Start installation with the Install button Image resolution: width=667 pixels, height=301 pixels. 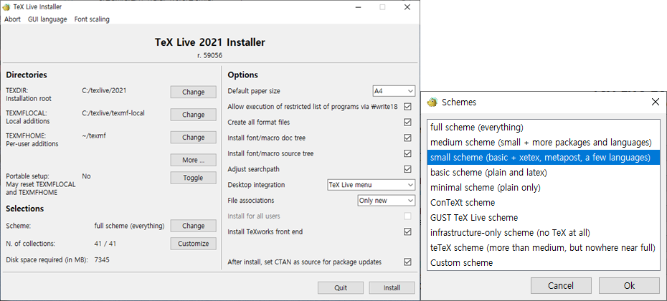tap(392, 288)
